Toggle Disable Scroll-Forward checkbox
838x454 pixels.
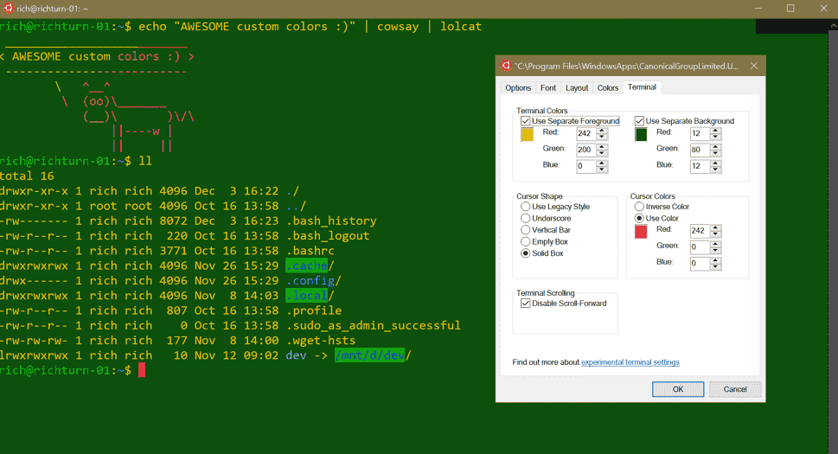(525, 304)
